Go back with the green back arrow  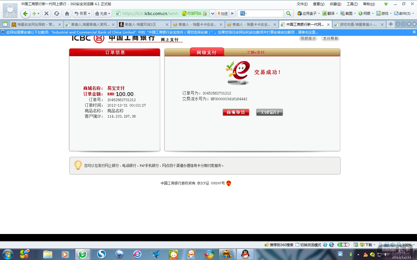click(x=25, y=14)
